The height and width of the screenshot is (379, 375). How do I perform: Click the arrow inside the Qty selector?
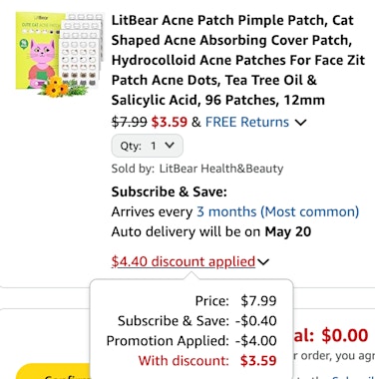point(170,146)
